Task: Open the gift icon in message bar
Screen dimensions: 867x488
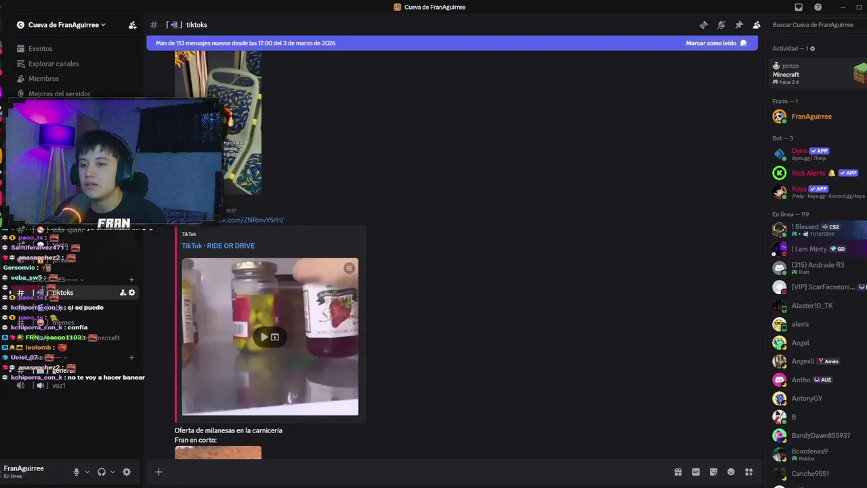Action: pos(678,472)
